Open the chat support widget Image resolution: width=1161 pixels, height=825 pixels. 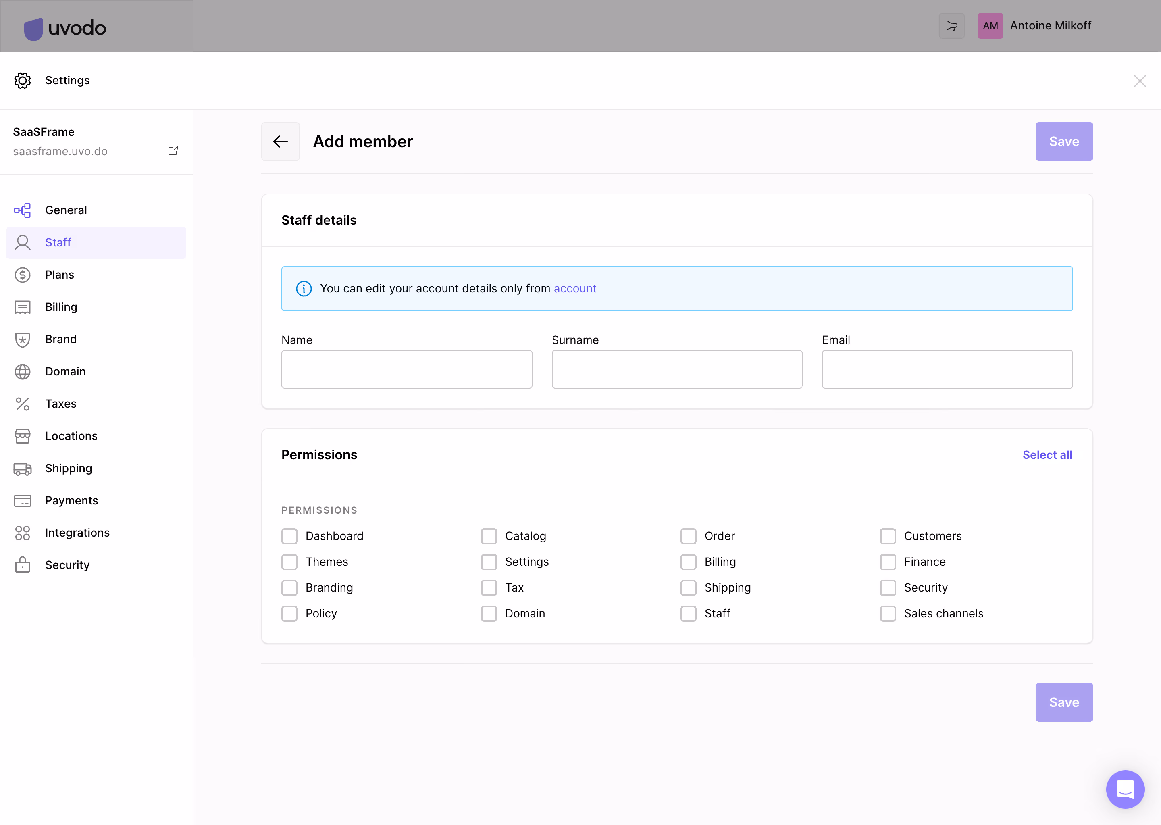(1125, 789)
